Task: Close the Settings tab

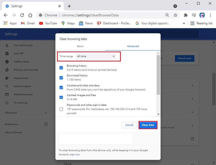Action: tap(60, 6)
